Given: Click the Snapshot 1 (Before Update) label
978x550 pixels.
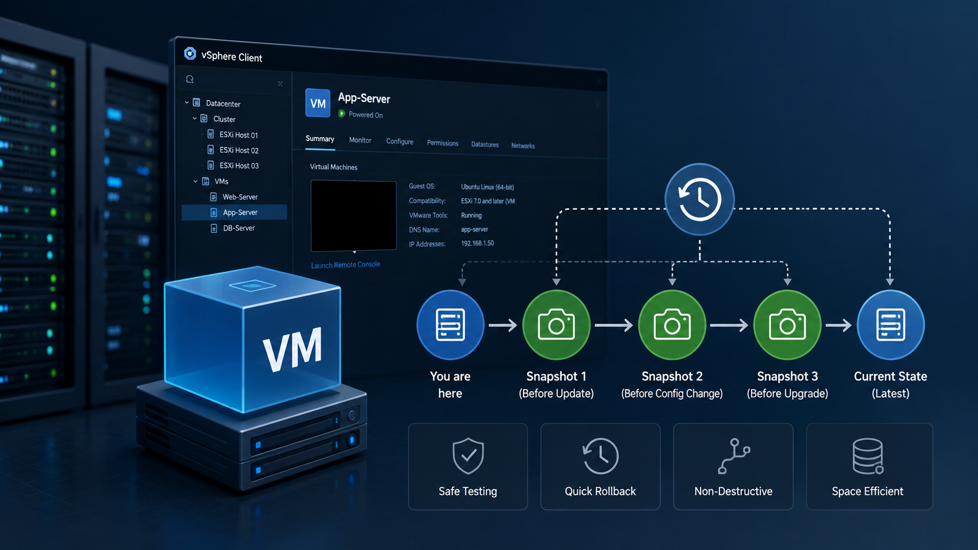Looking at the screenshot, I should pos(556,385).
